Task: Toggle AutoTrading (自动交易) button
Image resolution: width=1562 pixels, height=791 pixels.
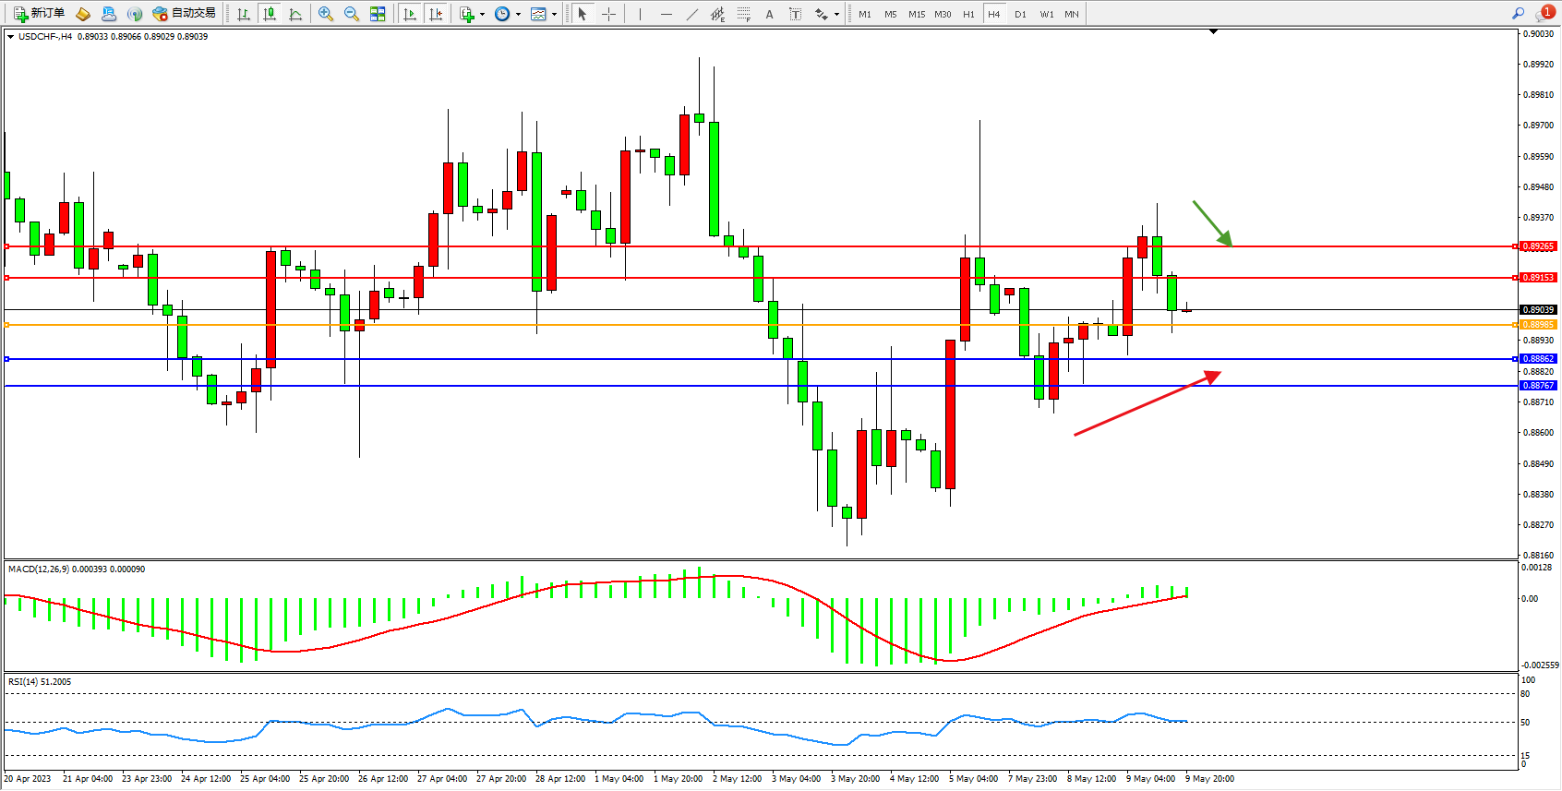Action: pyautogui.click(x=184, y=14)
